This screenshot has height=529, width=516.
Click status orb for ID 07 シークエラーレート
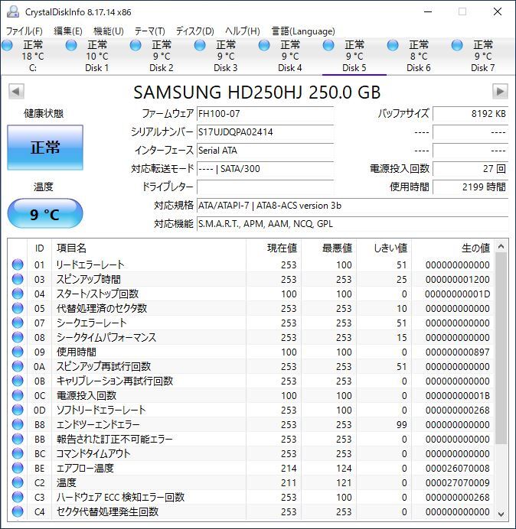[18, 323]
